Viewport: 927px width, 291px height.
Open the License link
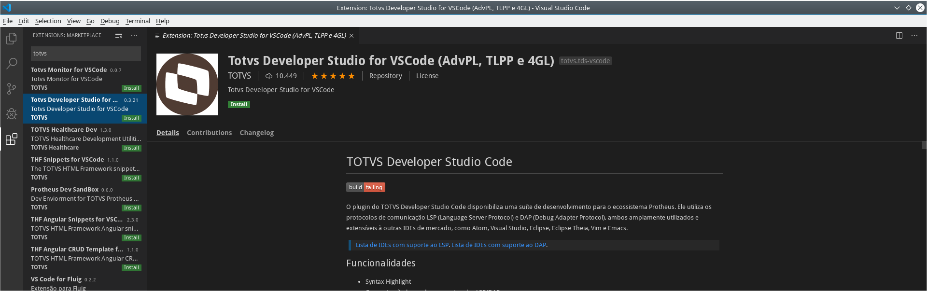(x=427, y=76)
